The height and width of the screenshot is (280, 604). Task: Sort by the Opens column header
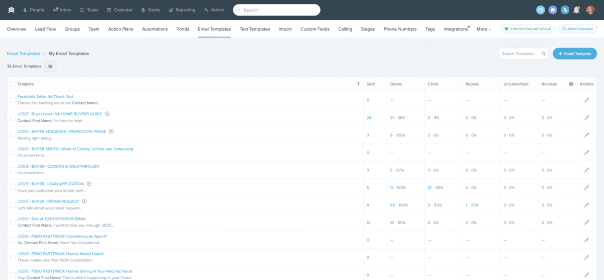[x=396, y=84]
